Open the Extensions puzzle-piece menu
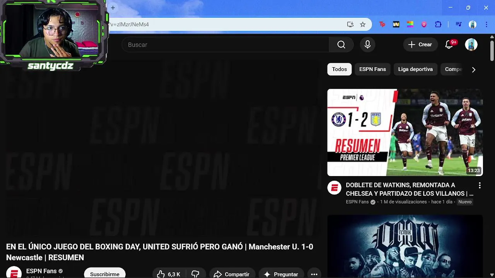 point(438,24)
